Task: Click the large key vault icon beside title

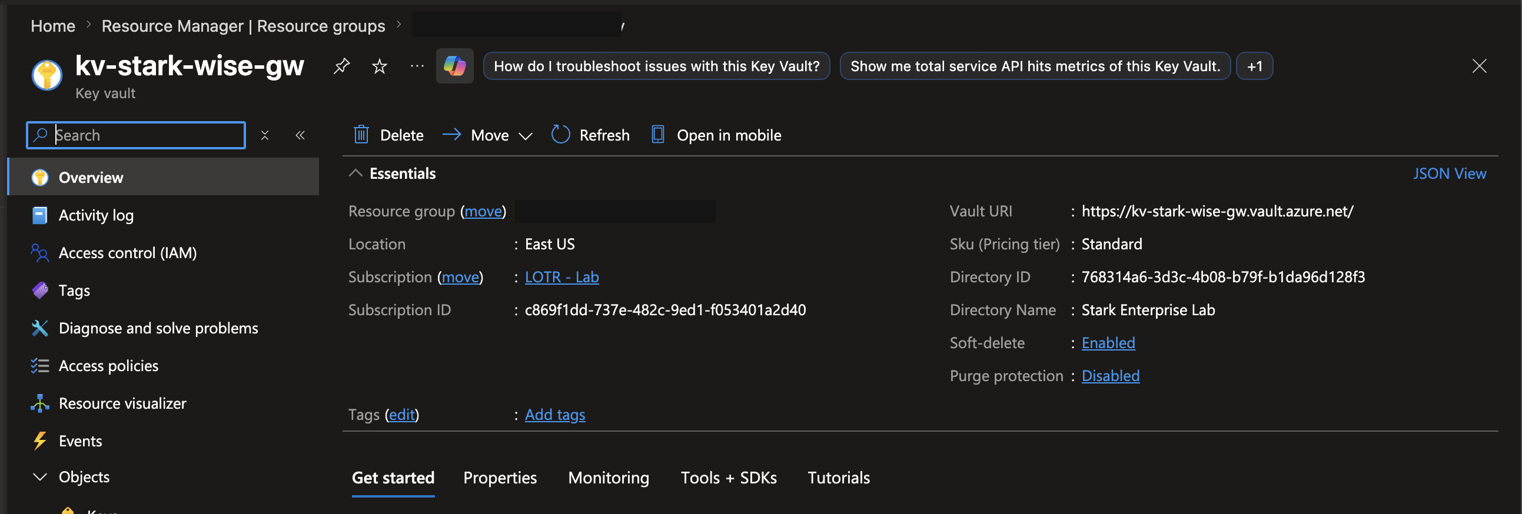Action: point(46,75)
